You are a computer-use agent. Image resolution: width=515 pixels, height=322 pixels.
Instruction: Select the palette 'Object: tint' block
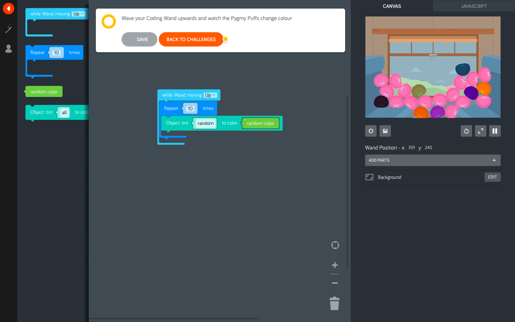[41, 112]
